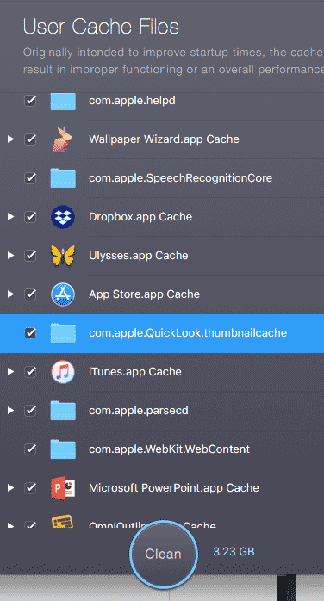The width and height of the screenshot is (324, 601).
Task: Uncheck the Dropbox.app Cache checkbox
Action: 30,217
